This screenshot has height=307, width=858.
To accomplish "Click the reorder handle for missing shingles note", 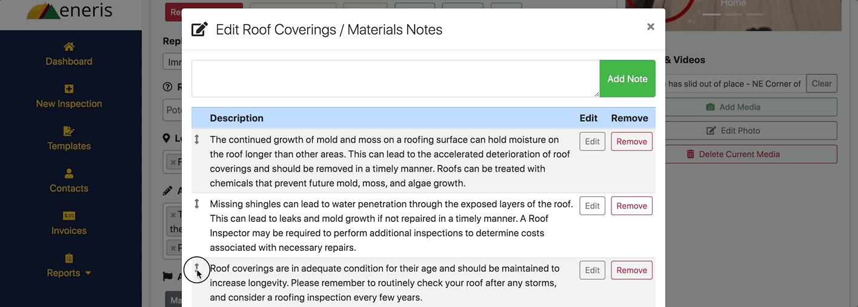I will 197,204.
